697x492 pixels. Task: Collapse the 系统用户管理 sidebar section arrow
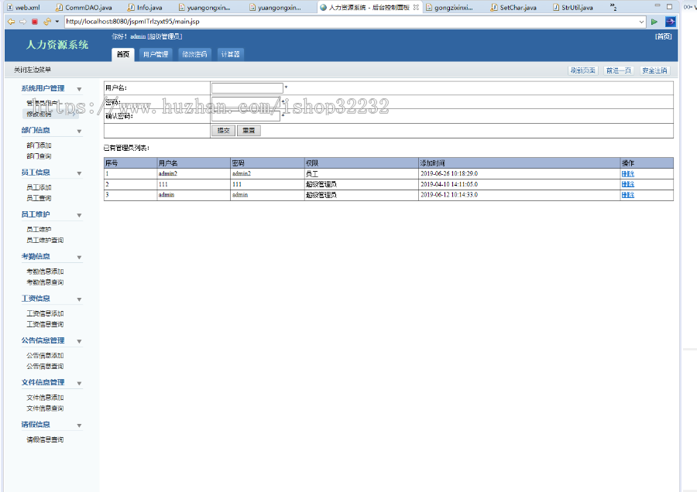pos(79,89)
